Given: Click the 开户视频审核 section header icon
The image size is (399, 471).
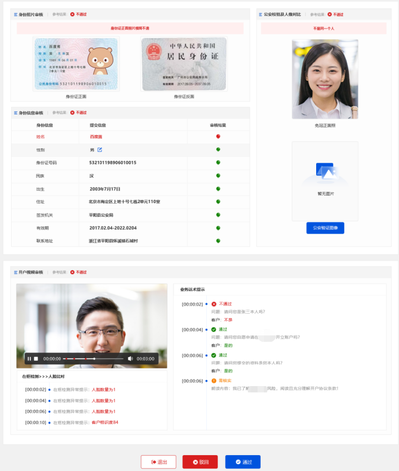Looking at the screenshot, I should tap(16, 273).
